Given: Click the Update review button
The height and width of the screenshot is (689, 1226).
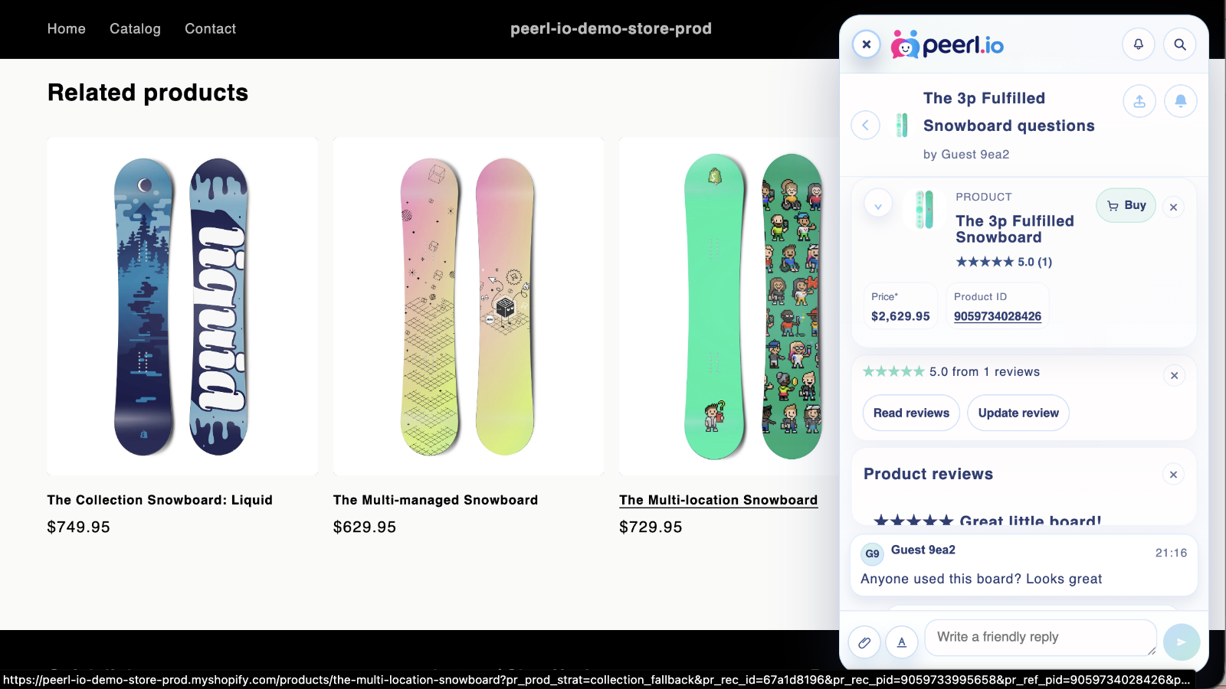Looking at the screenshot, I should pos(1018,413).
